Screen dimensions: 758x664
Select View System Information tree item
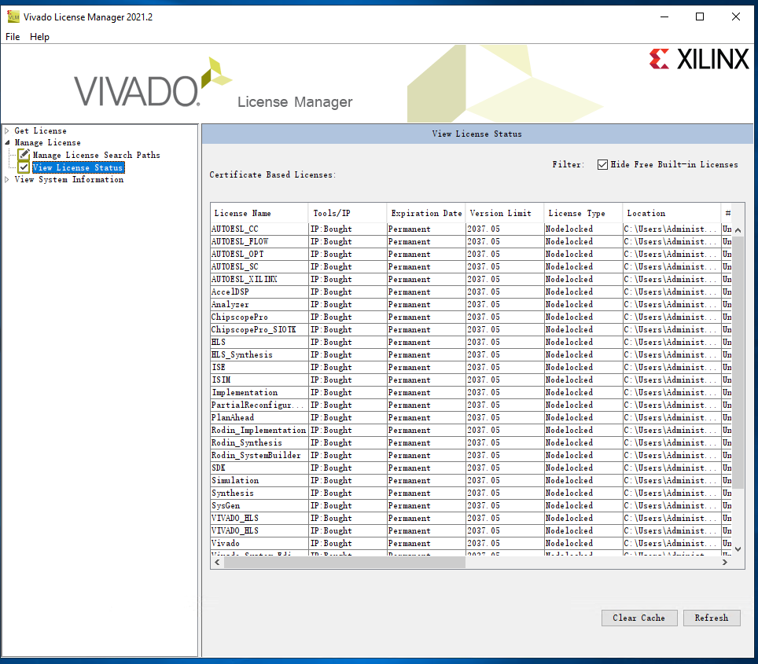[x=69, y=179]
